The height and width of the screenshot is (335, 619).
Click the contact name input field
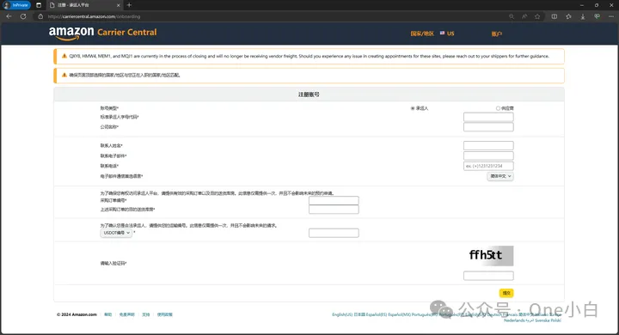488,146
